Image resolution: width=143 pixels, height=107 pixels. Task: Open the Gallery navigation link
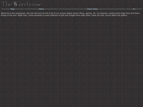coord(41,9)
